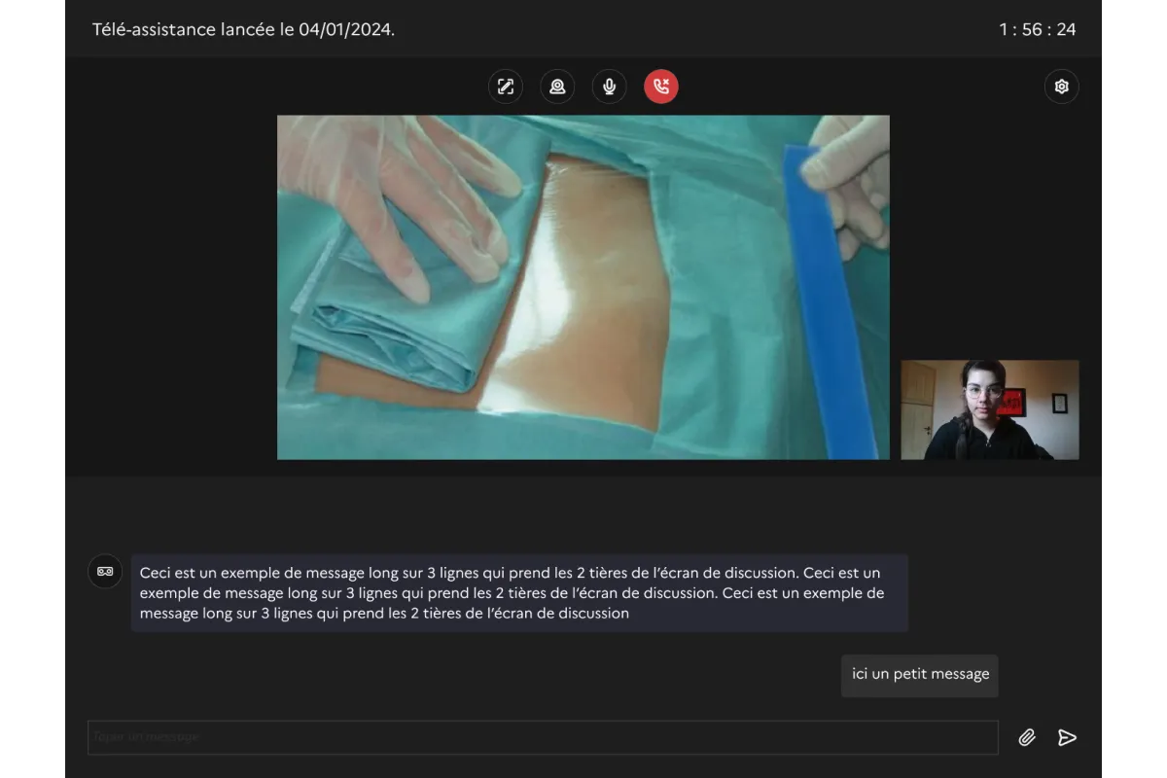Attach a file with the paperclip icon
This screenshot has width=1167, height=778.
(1027, 737)
